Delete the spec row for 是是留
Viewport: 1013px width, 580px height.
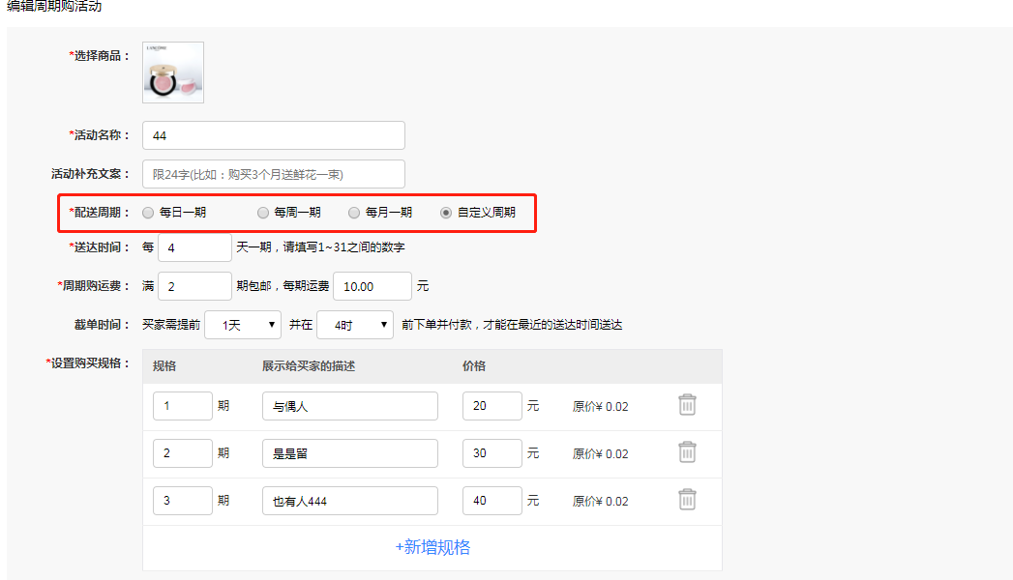[687, 452]
